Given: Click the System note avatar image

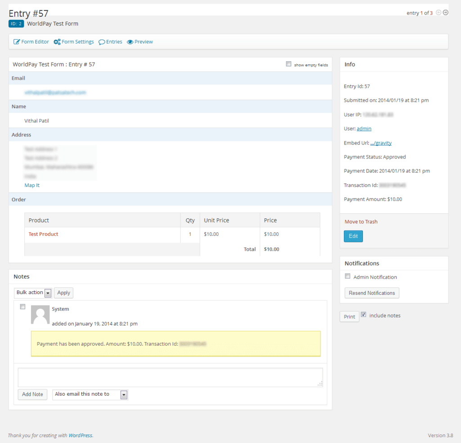Looking at the screenshot, I should (x=40, y=315).
